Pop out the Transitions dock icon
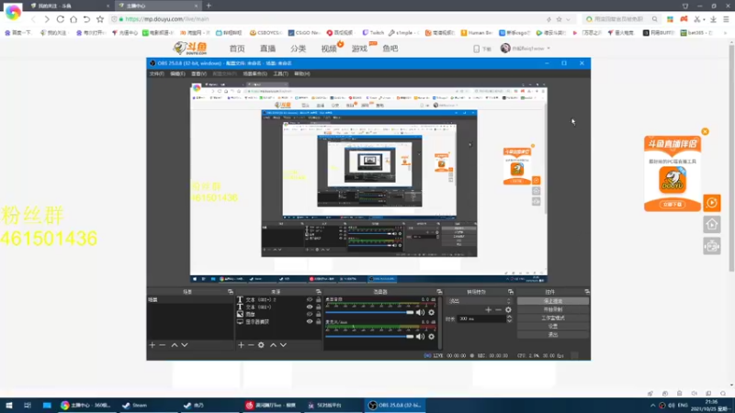The image size is (735, 413). tap(511, 292)
